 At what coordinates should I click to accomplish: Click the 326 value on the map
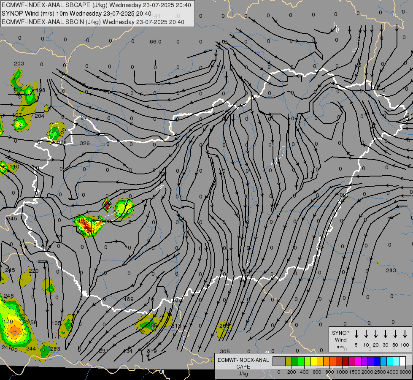(x=84, y=144)
